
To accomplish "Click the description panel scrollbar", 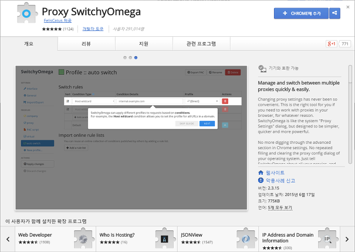I will pyautogui.click(x=350, y=114).
